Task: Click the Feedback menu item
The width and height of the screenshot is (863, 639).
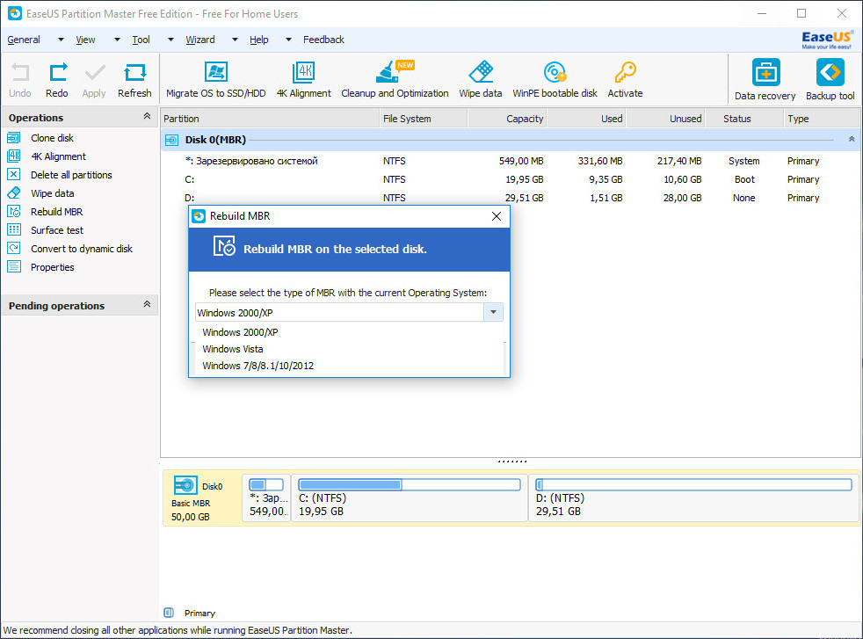Action: pyautogui.click(x=323, y=40)
